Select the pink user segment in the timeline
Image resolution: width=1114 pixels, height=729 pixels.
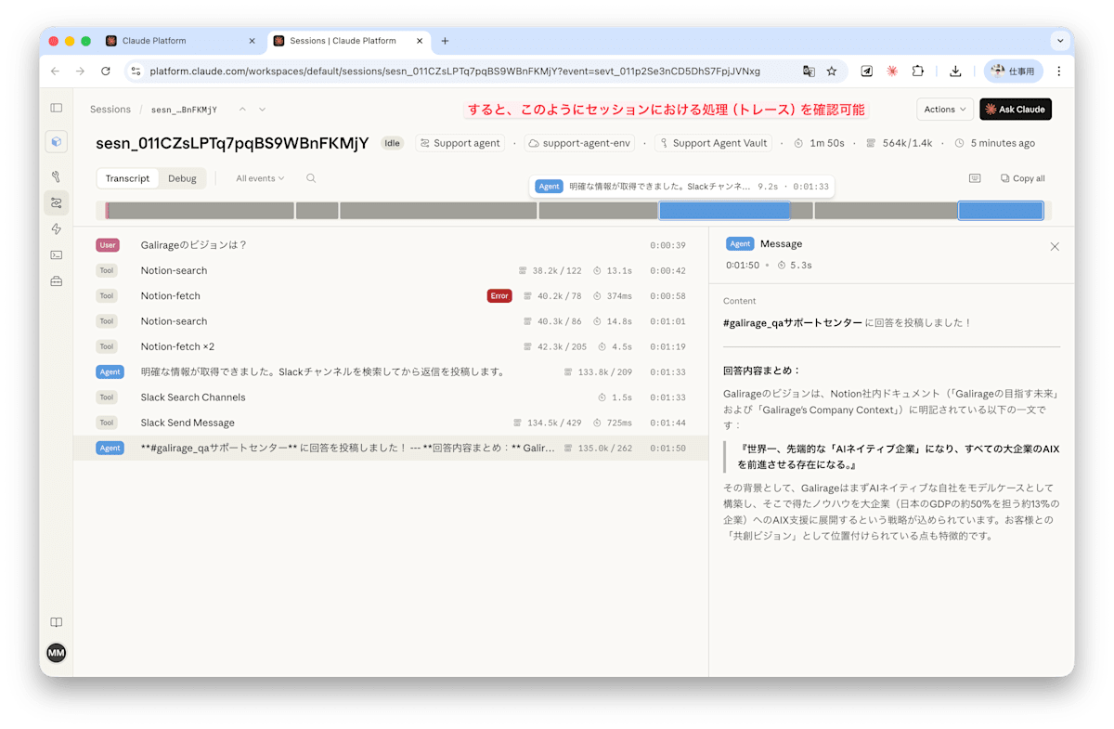click(107, 211)
